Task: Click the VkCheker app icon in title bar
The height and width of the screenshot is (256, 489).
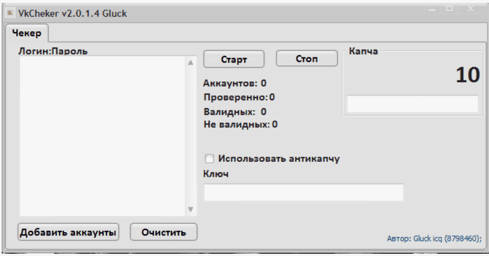Action: (x=10, y=13)
